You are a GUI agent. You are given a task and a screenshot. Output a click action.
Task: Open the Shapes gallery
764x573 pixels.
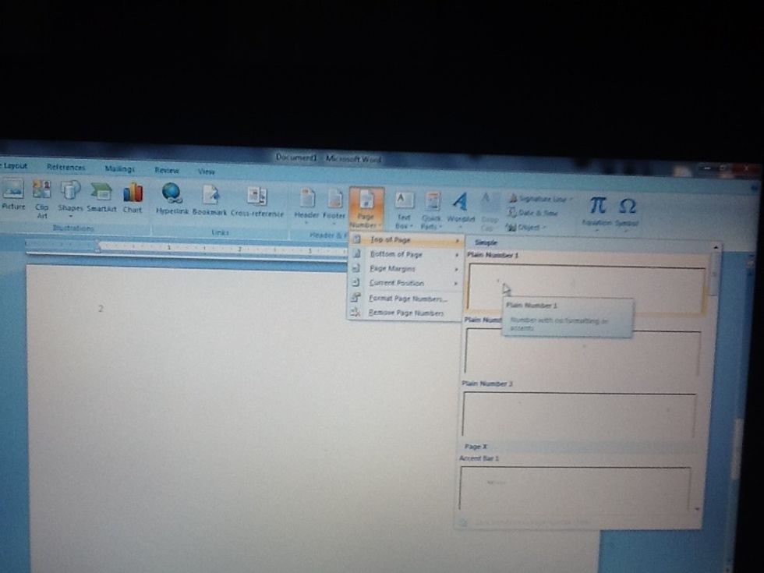[x=70, y=192]
